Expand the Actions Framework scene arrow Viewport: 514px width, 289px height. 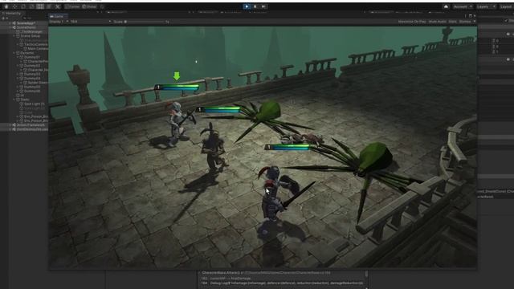pos(10,125)
